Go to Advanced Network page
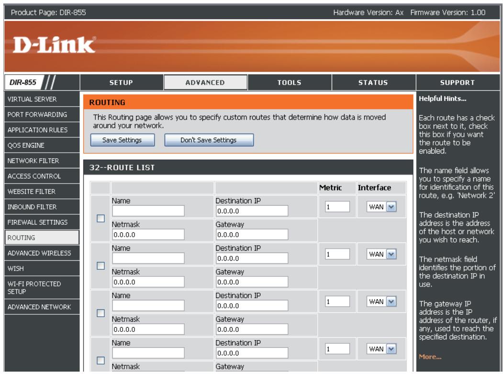The height and width of the screenshot is (374, 503). coord(42,307)
